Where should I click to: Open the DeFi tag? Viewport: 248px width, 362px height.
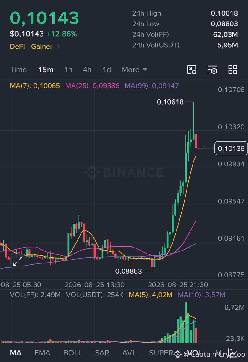pyautogui.click(x=17, y=46)
